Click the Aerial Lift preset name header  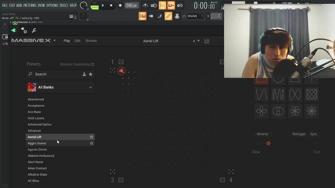[151, 41]
